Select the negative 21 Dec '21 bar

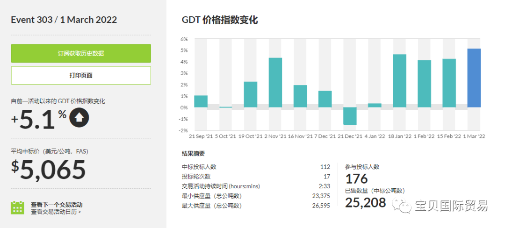(x=350, y=116)
